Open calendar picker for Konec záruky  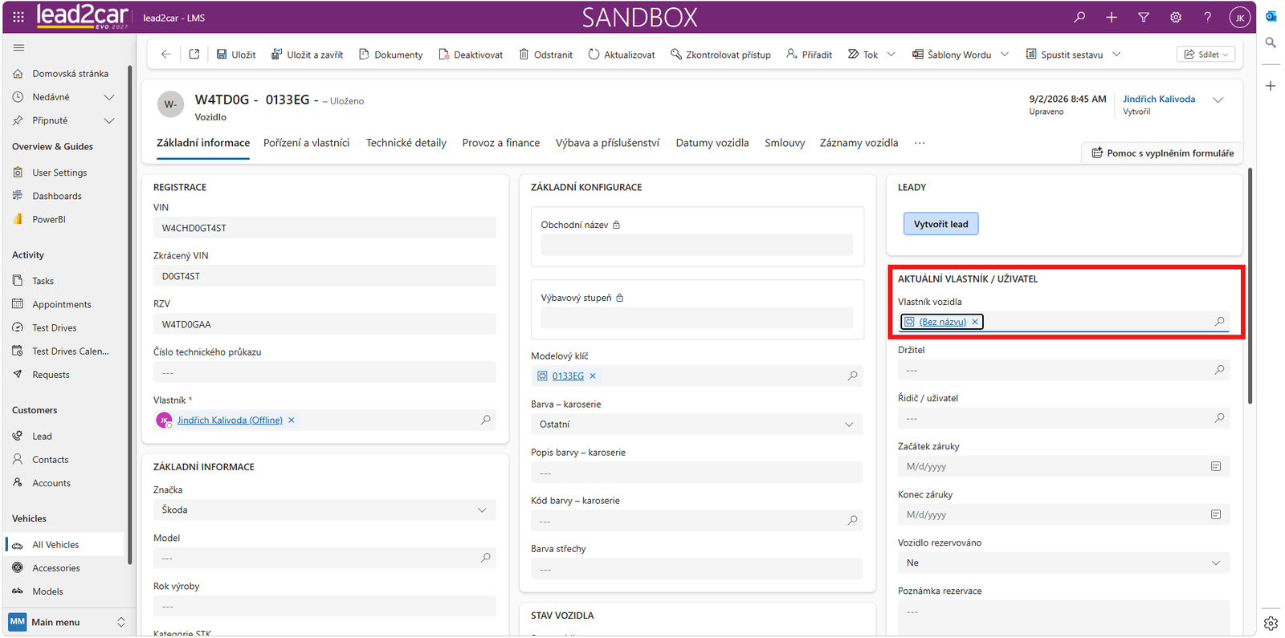point(1216,514)
